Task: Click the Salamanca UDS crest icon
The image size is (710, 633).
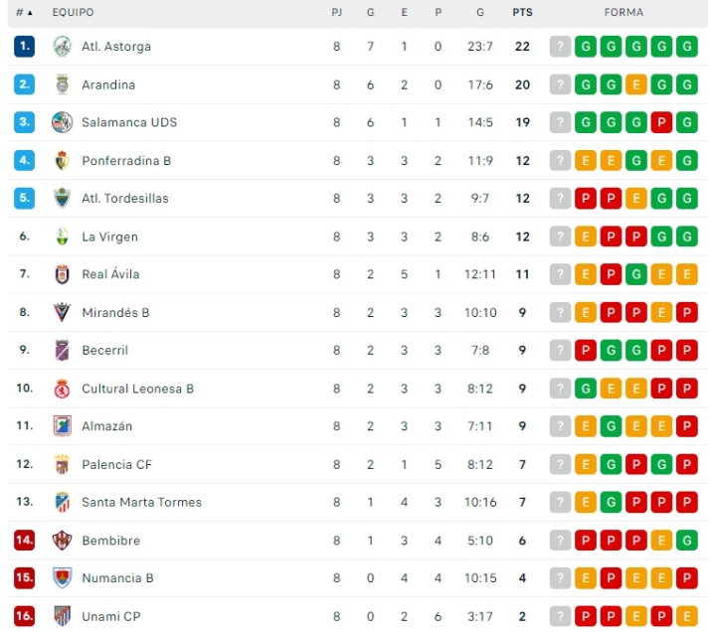Action: [63, 122]
